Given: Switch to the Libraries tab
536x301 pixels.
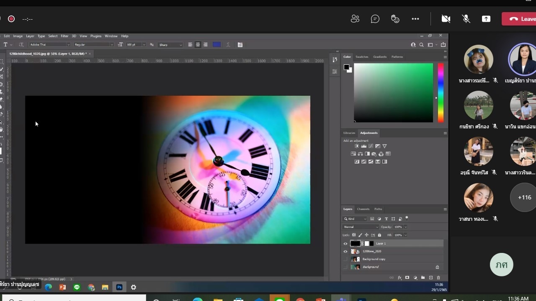Looking at the screenshot, I should (x=349, y=133).
